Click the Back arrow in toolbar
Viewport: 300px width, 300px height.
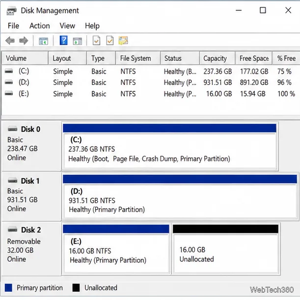coord(10,41)
